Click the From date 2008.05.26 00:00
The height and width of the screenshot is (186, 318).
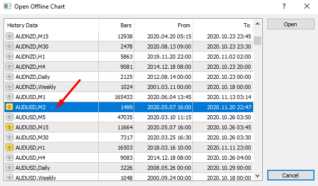click(169, 168)
